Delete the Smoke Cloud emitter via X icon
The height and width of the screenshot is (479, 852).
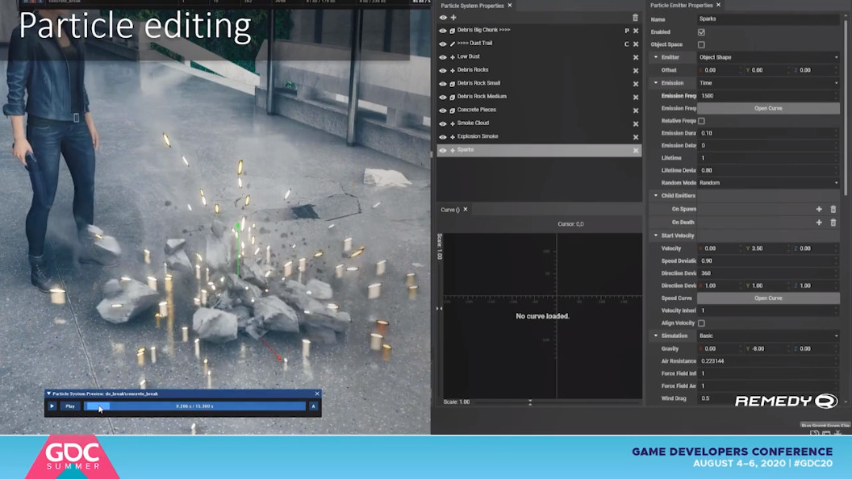(636, 123)
